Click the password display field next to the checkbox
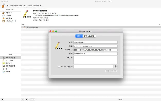The height and width of the screenshot is (101, 161). (x=93, y=66)
